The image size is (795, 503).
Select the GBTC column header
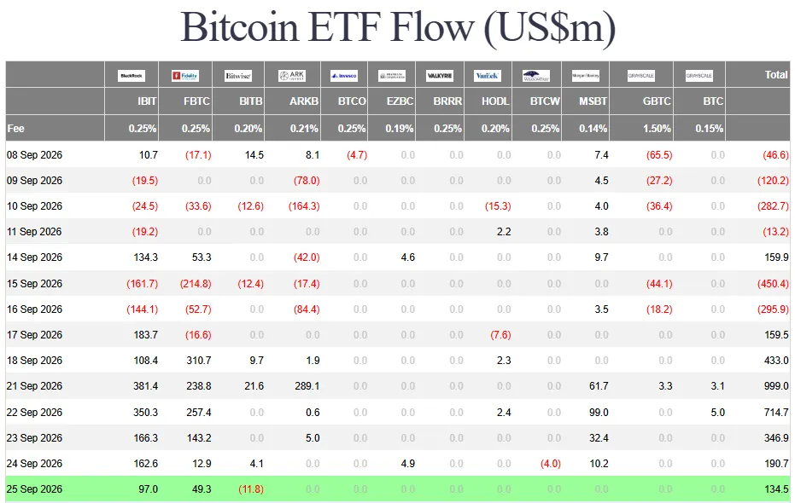click(657, 101)
